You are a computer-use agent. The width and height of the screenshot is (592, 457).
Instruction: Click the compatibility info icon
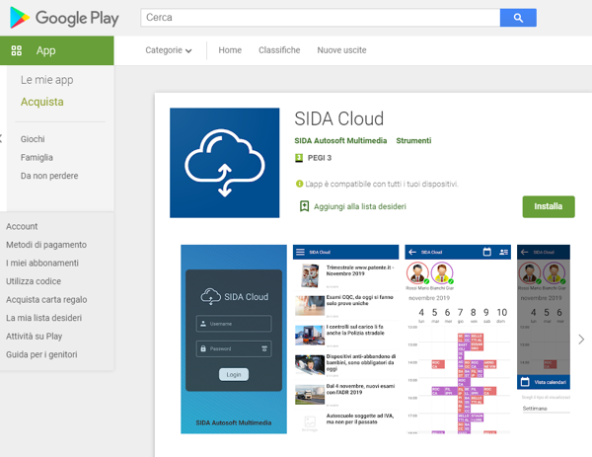pos(299,184)
